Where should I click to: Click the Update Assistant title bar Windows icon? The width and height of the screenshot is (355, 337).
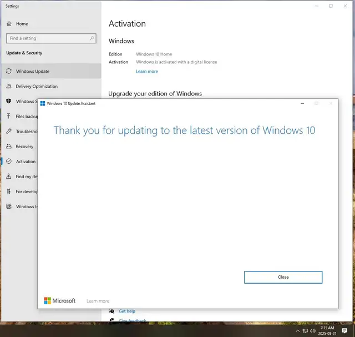(x=43, y=103)
